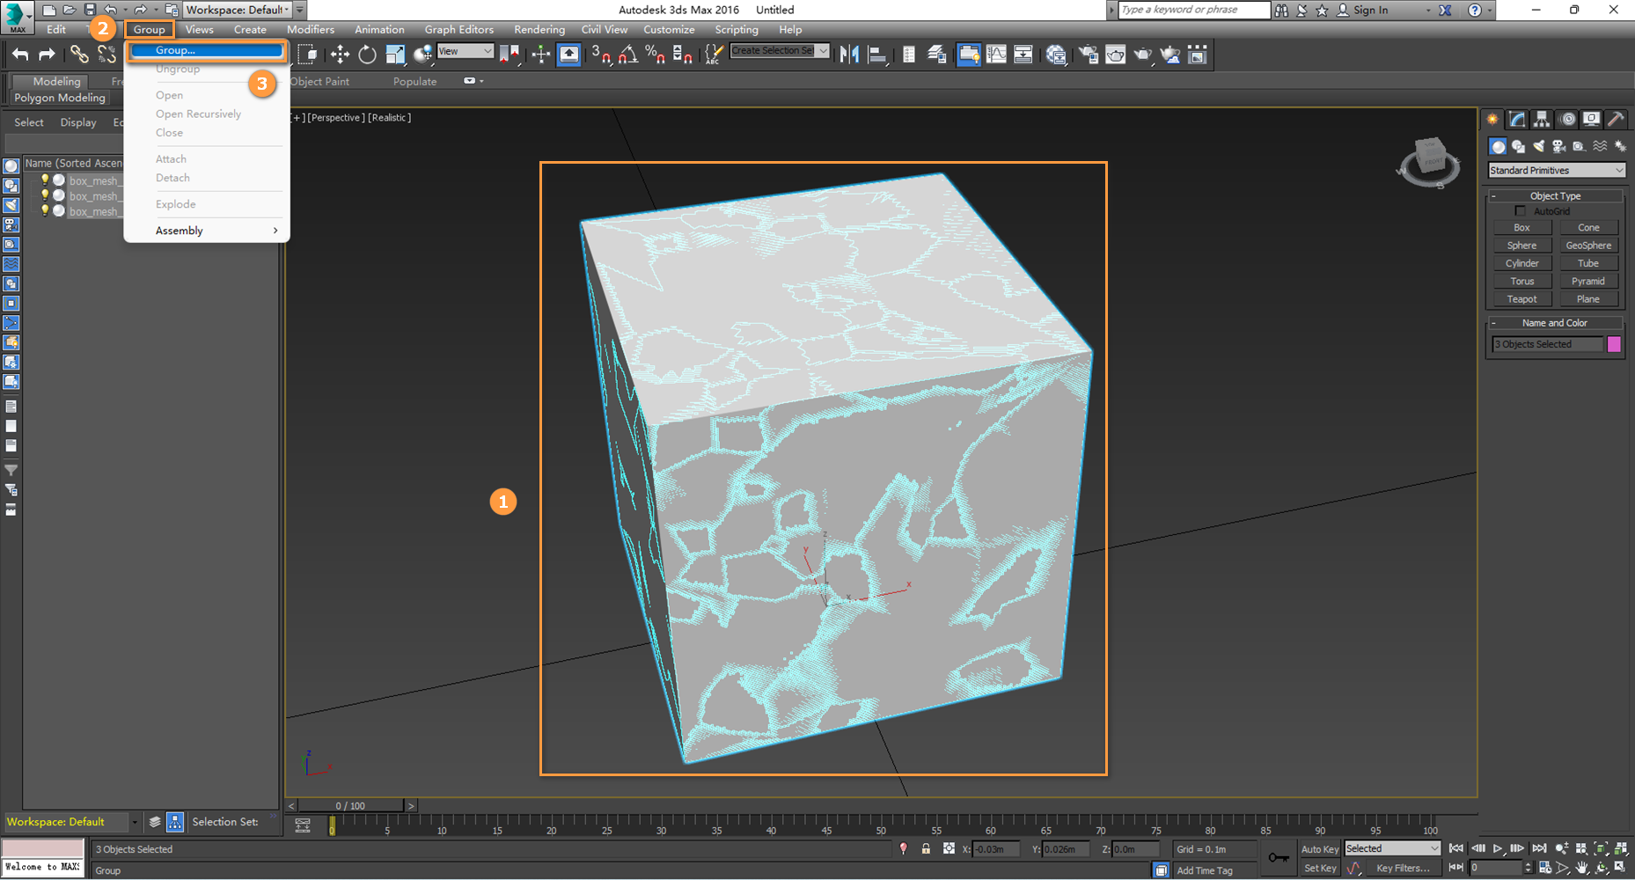Open Render Setup teapot icon
This screenshot has height=880, width=1635.
click(1089, 55)
